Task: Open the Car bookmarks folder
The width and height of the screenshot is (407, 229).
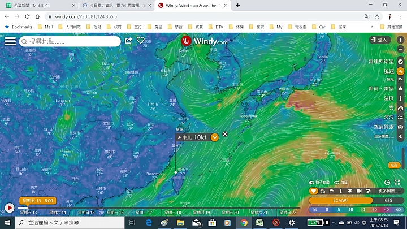Action: (319, 27)
